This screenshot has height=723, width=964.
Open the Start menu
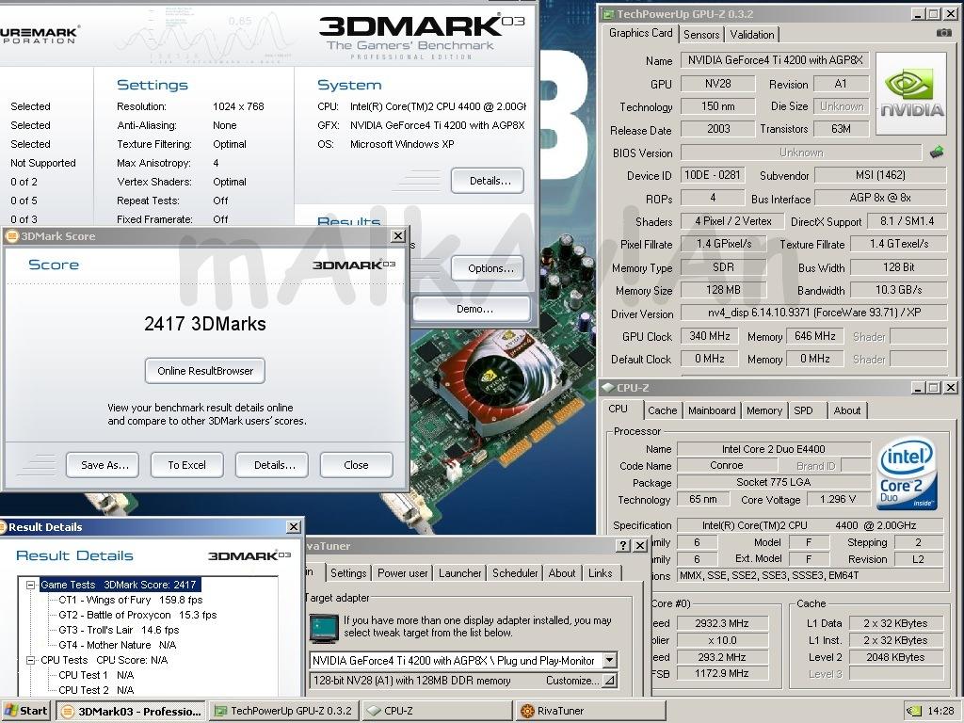click(26, 711)
